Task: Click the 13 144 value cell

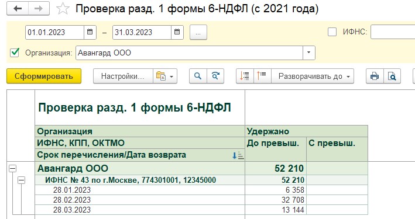Action: pos(276,210)
